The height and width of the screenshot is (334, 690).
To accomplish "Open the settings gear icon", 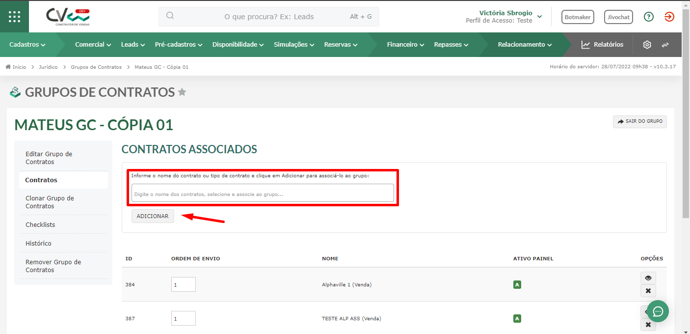I will (x=647, y=45).
